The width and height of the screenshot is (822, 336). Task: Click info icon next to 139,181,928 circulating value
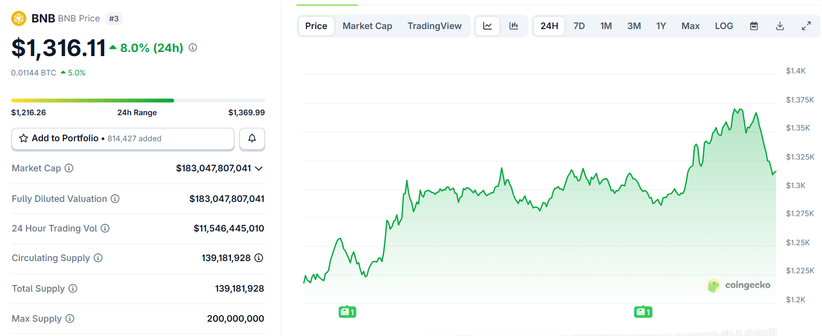tap(259, 258)
